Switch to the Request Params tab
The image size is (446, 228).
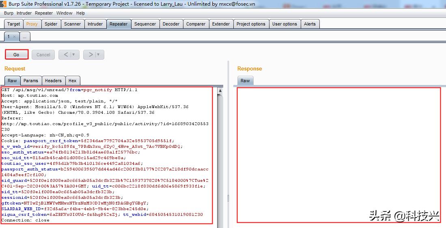pyautogui.click(x=31, y=81)
